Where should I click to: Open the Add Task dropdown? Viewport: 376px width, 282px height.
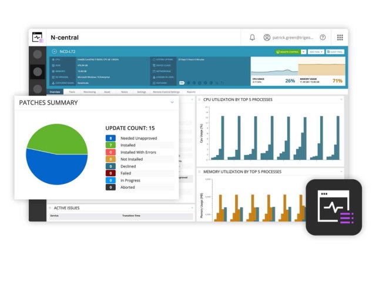click(x=316, y=52)
